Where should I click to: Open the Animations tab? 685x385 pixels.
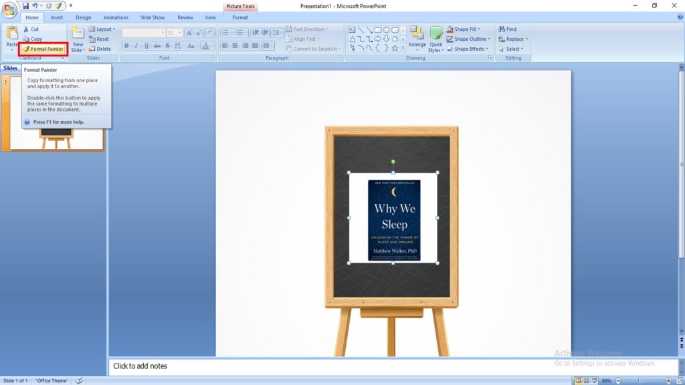point(116,17)
